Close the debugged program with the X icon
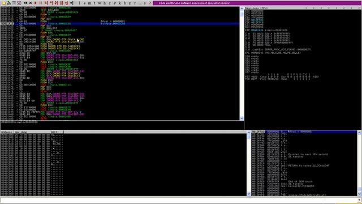362x204 pixels. click(31, 3)
